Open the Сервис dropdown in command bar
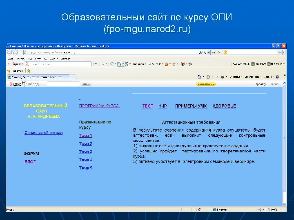The height and width of the screenshot is (220, 294). click(x=269, y=77)
